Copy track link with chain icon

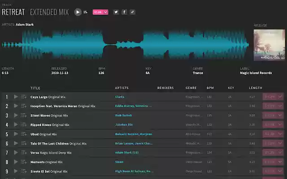132,12
